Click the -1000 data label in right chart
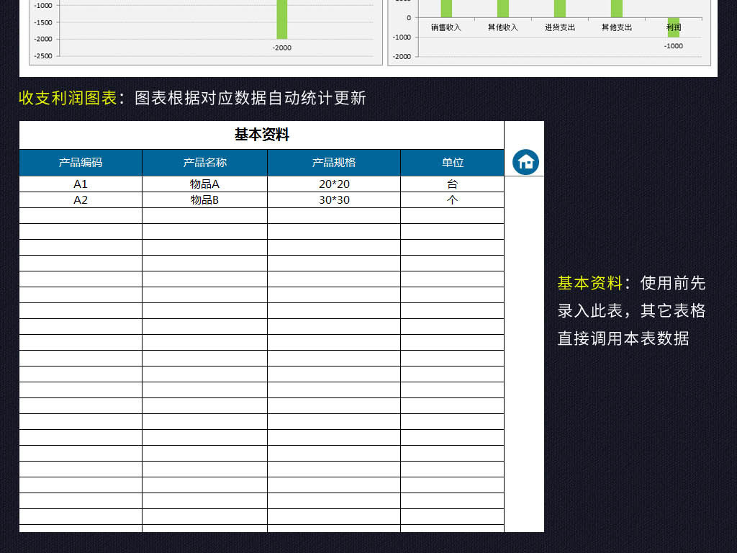This screenshot has height=553, width=737. pyautogui.click(x=674, y=46)
